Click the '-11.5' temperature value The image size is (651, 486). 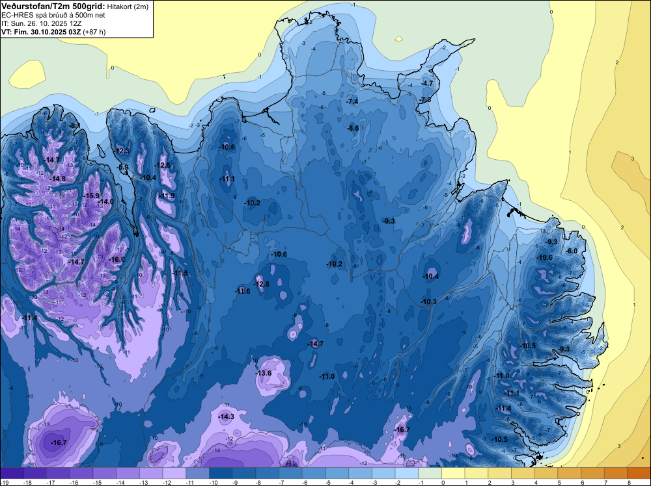pos(180,273)
